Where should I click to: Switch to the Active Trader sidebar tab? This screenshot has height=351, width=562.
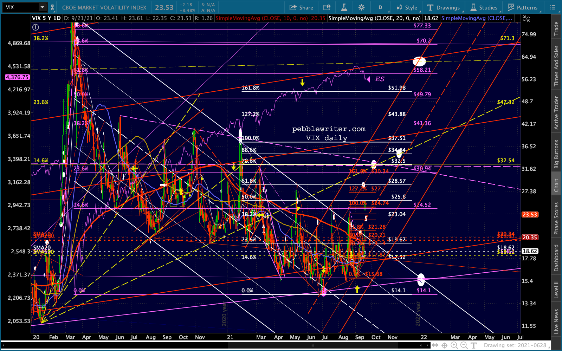(x=556, y=113)
